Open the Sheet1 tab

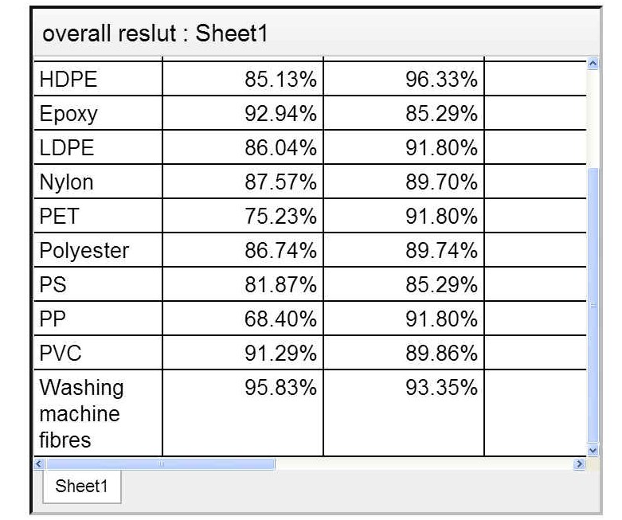click(82, 487)
